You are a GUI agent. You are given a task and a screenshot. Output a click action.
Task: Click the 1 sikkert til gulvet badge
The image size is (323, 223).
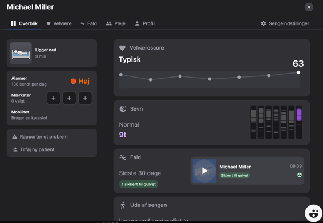pyautogui.click(x=139, y=184)
